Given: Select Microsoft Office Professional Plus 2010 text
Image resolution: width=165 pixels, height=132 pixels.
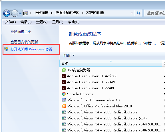Looking at the screenshot, I should pyautogui.click(x=99, y=106).
